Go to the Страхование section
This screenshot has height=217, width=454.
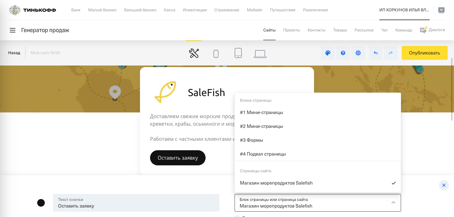coord(227,10)
